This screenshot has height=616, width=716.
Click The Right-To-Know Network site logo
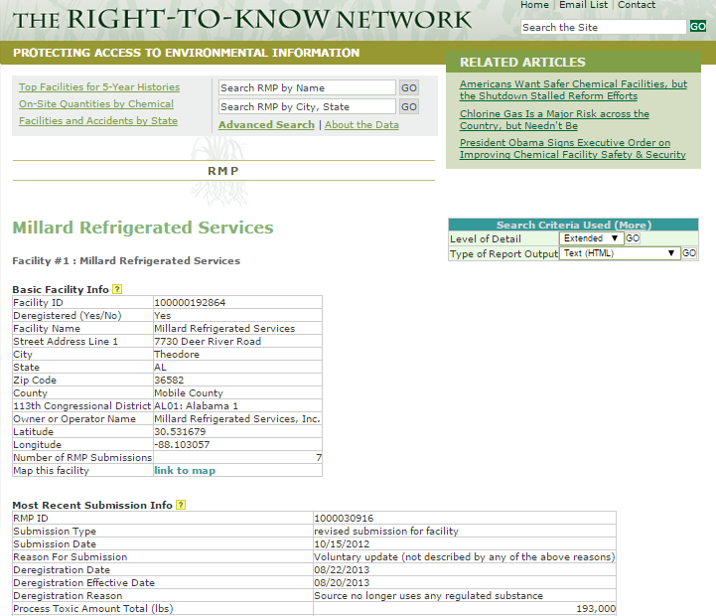pos(242,19)
